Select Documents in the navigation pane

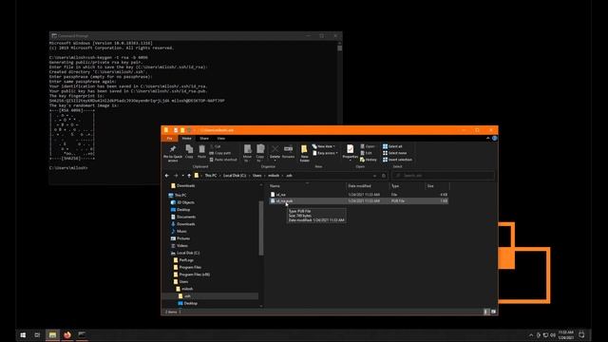[x=183, y=217]
